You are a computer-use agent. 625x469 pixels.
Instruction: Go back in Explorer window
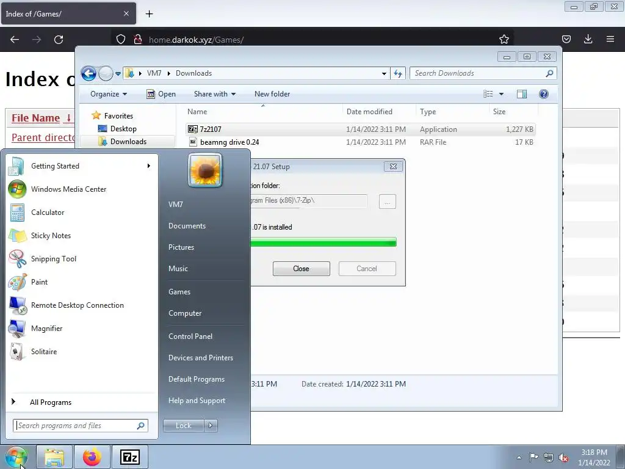(x=89, y=73)
